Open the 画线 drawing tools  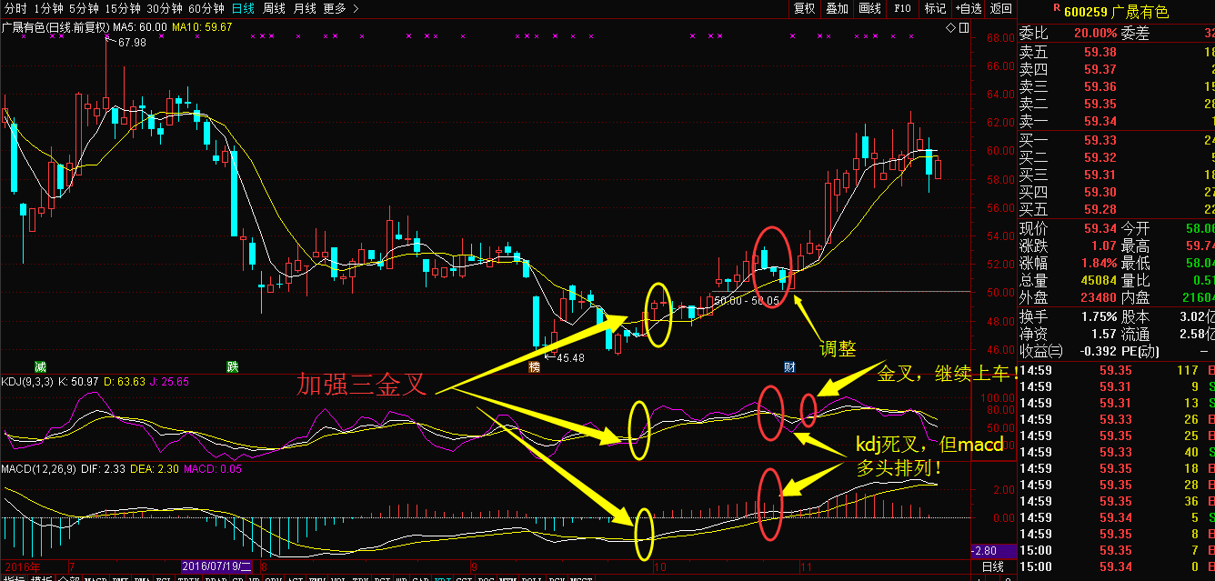click(870, 8)
